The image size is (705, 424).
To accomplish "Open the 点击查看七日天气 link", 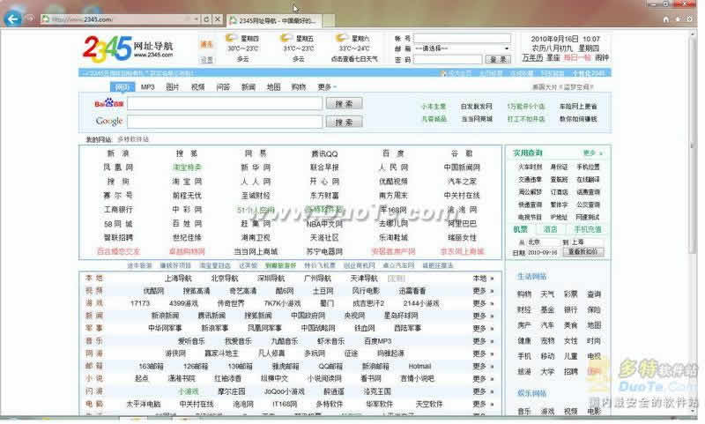I will 354,59.
